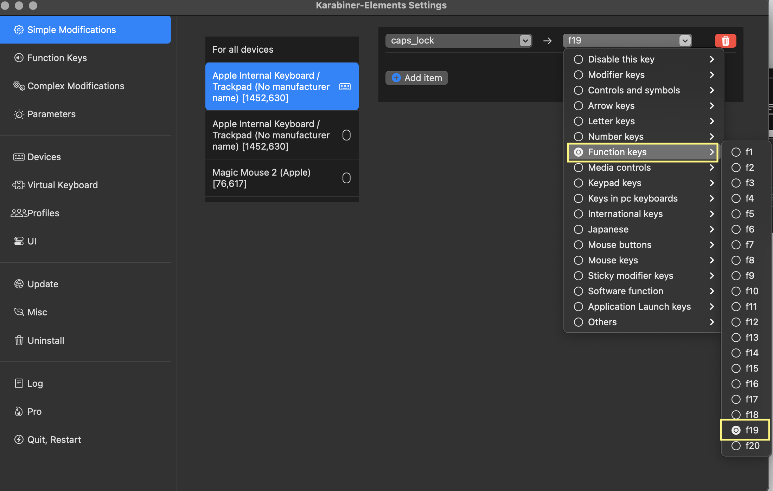
Task: Click the Uninstall trash can icon
Action: (19, 340)
